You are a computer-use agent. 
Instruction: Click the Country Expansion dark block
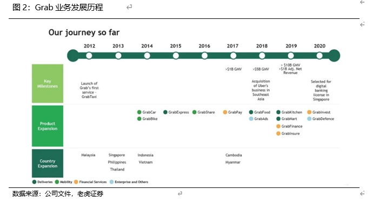[x=48, y=164]
